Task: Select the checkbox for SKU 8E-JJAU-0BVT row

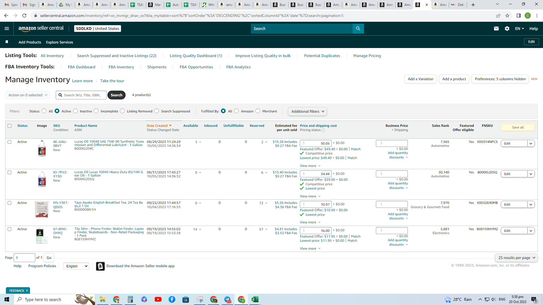Action: (10, 142)
